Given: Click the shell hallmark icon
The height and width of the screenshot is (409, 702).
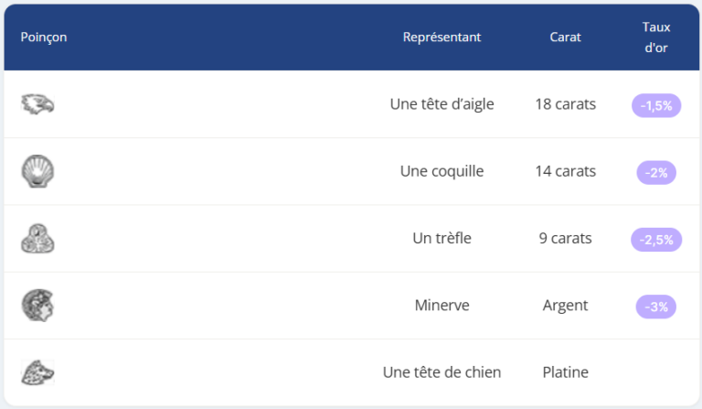Looking at the screenshot, I should 37,171.
